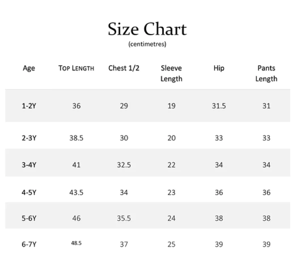The height and width of the screenshot is (265, 299).
Task: Click the 31.5 hip value
Action: (x=219, y=106)
